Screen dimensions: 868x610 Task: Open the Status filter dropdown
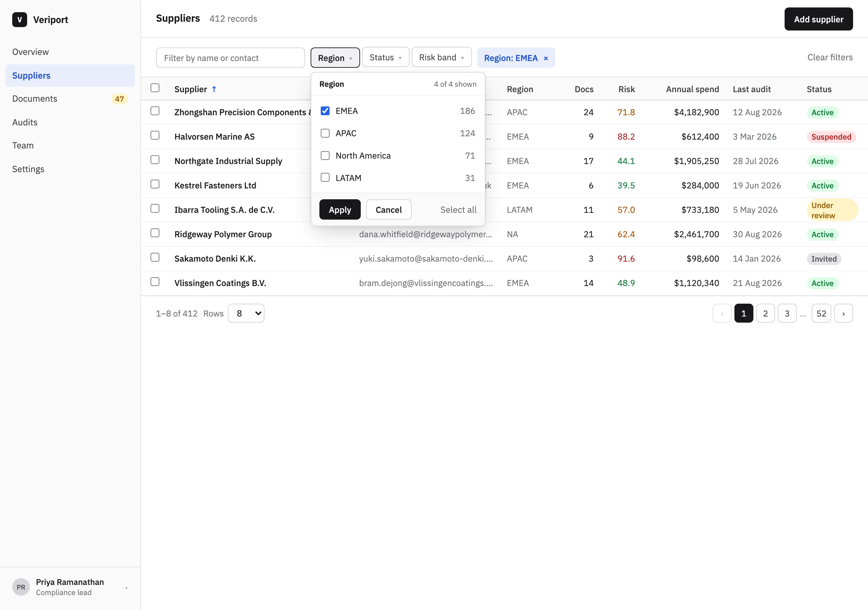[386, 58]
